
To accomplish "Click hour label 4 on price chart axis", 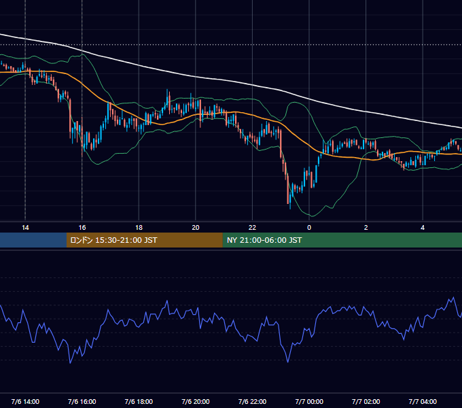I will point(423,228).
